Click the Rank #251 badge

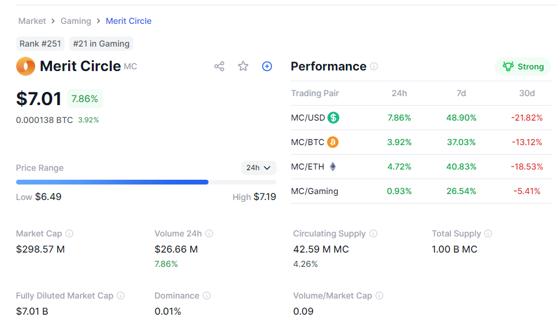(x=40, y=44)
